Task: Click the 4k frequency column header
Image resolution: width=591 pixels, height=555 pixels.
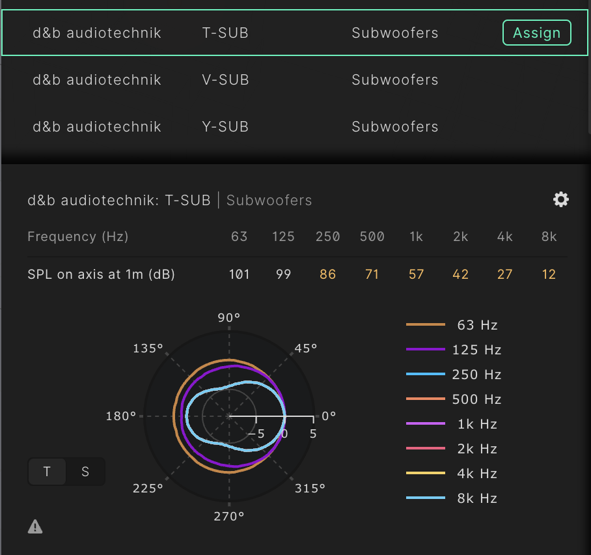Action: (x=504, y=236)
